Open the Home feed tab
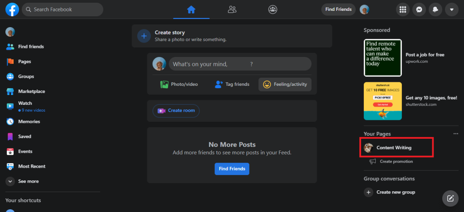This screenshot has height=212, width=464. pos(192,10)
